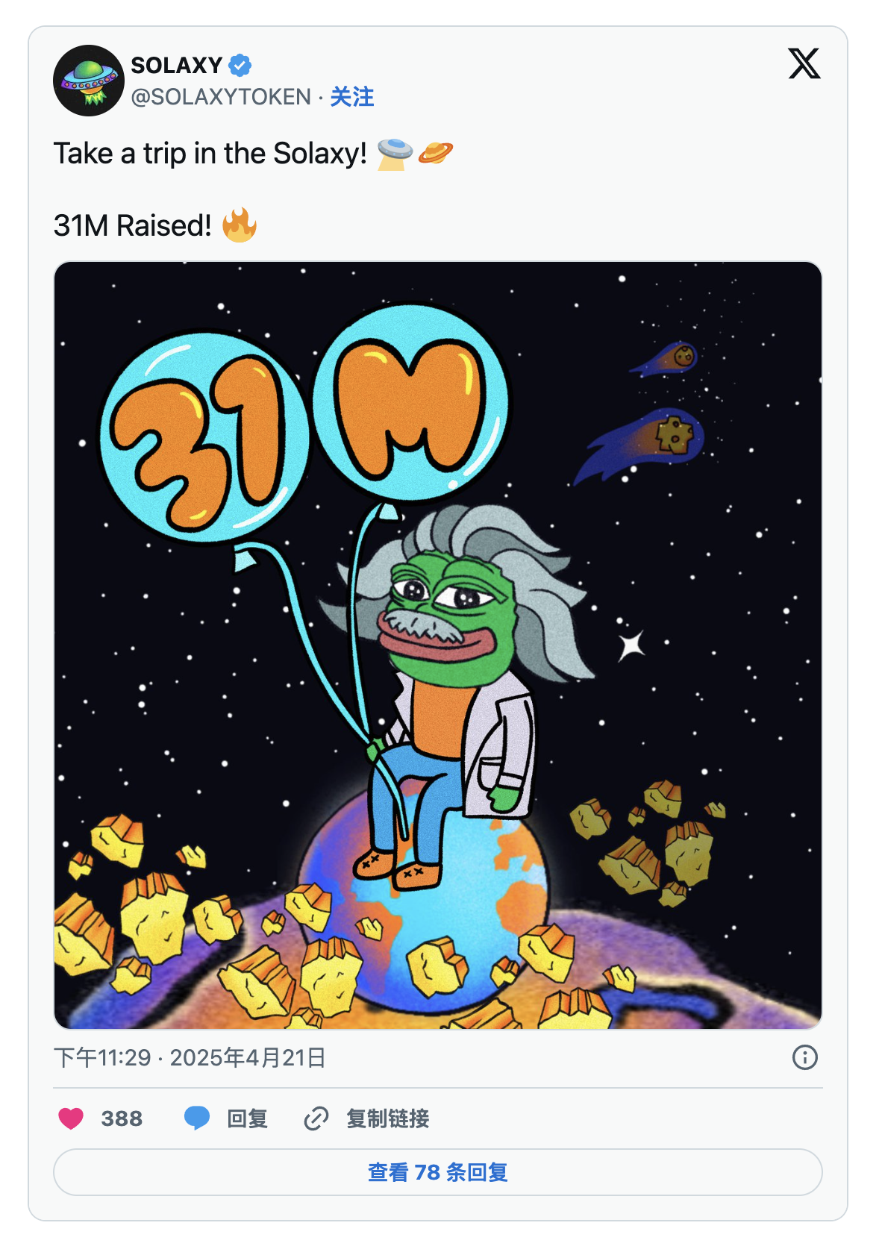Image resolution: width=882 pixels, height=1258 pixels.
Task: Click the copy link chain icon
Action: coord(316,1118)
